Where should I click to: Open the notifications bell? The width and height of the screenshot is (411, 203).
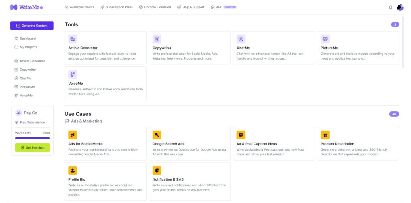[x=391, y=7]
